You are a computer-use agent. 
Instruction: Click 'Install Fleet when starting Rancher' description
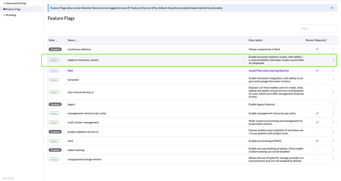[x=269, y=71]
